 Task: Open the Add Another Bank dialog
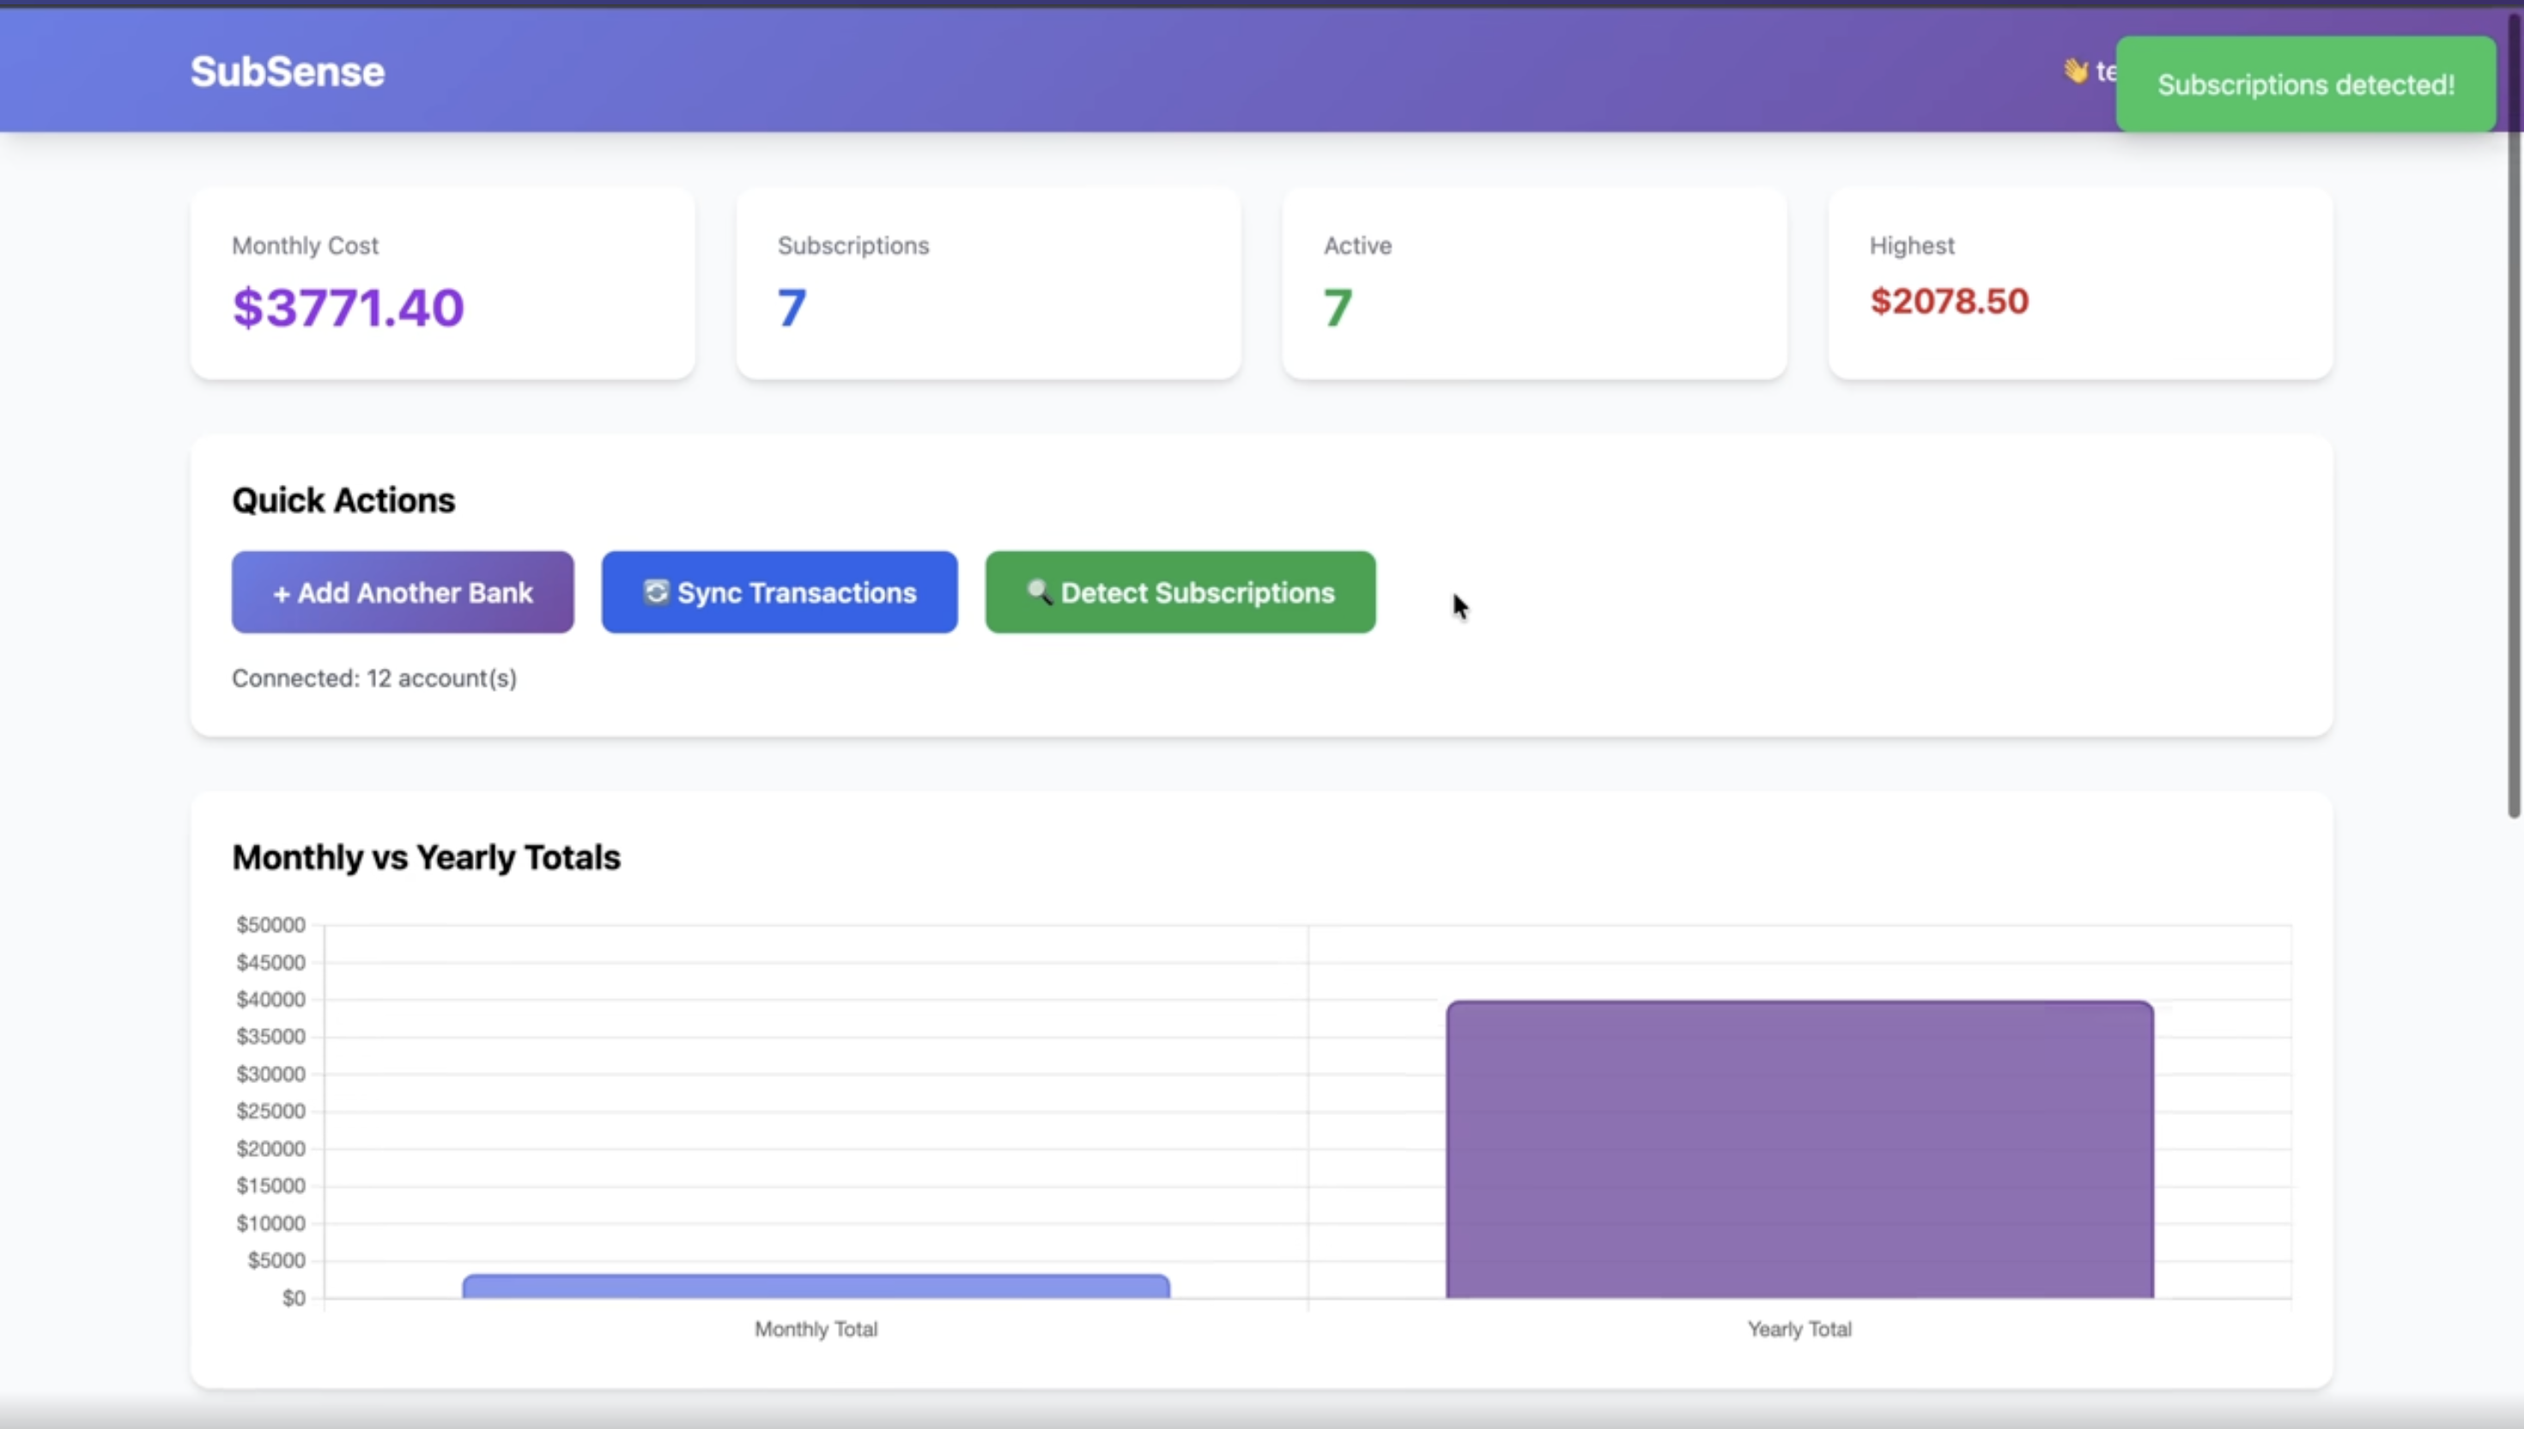(402, 592)
